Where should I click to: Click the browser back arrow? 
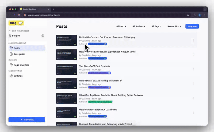[9, 15]
